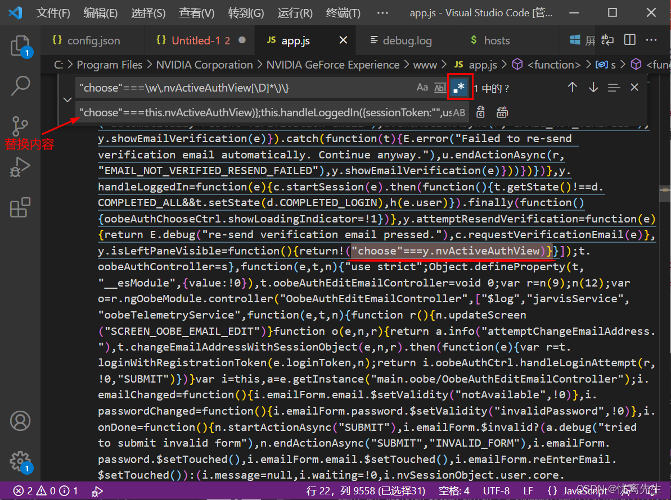
Task: Open the Source Control view
Action: pos(20,126)
